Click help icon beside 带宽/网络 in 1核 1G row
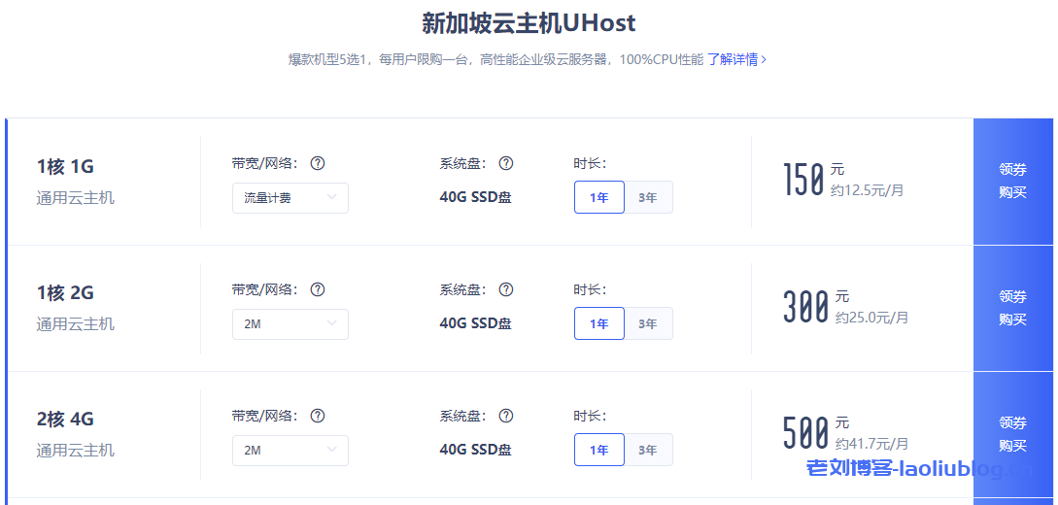1058x505 pixels. [x=318, y=163]
